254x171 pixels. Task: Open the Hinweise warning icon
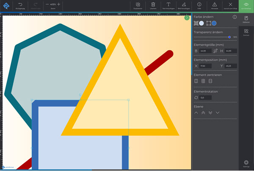[x=215, y=6]
